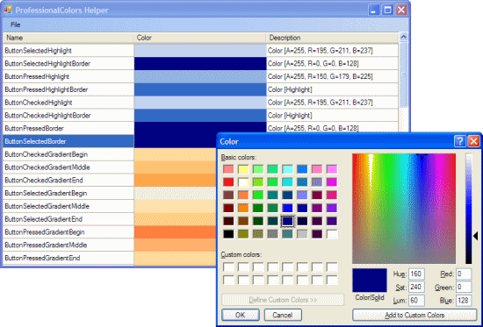This screenshot has height=327, width=483.
Task: Close the Color dialog
Action: [473, 141]
